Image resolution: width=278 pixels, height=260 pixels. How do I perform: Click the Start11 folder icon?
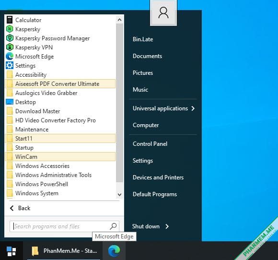coord(10,139)
